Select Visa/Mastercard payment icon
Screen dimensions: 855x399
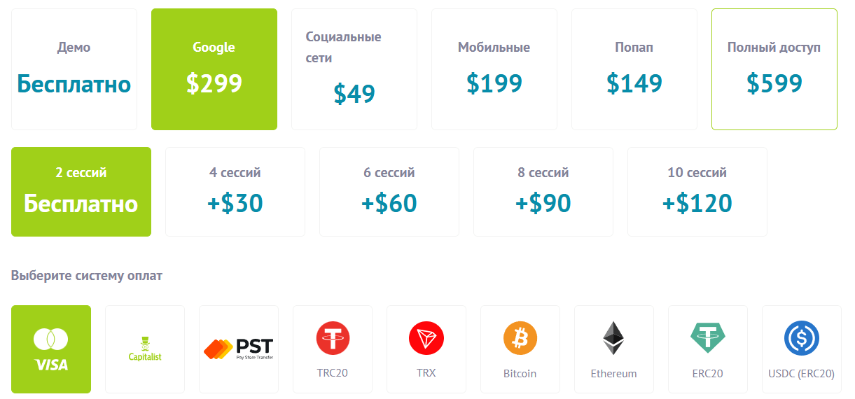51,349
